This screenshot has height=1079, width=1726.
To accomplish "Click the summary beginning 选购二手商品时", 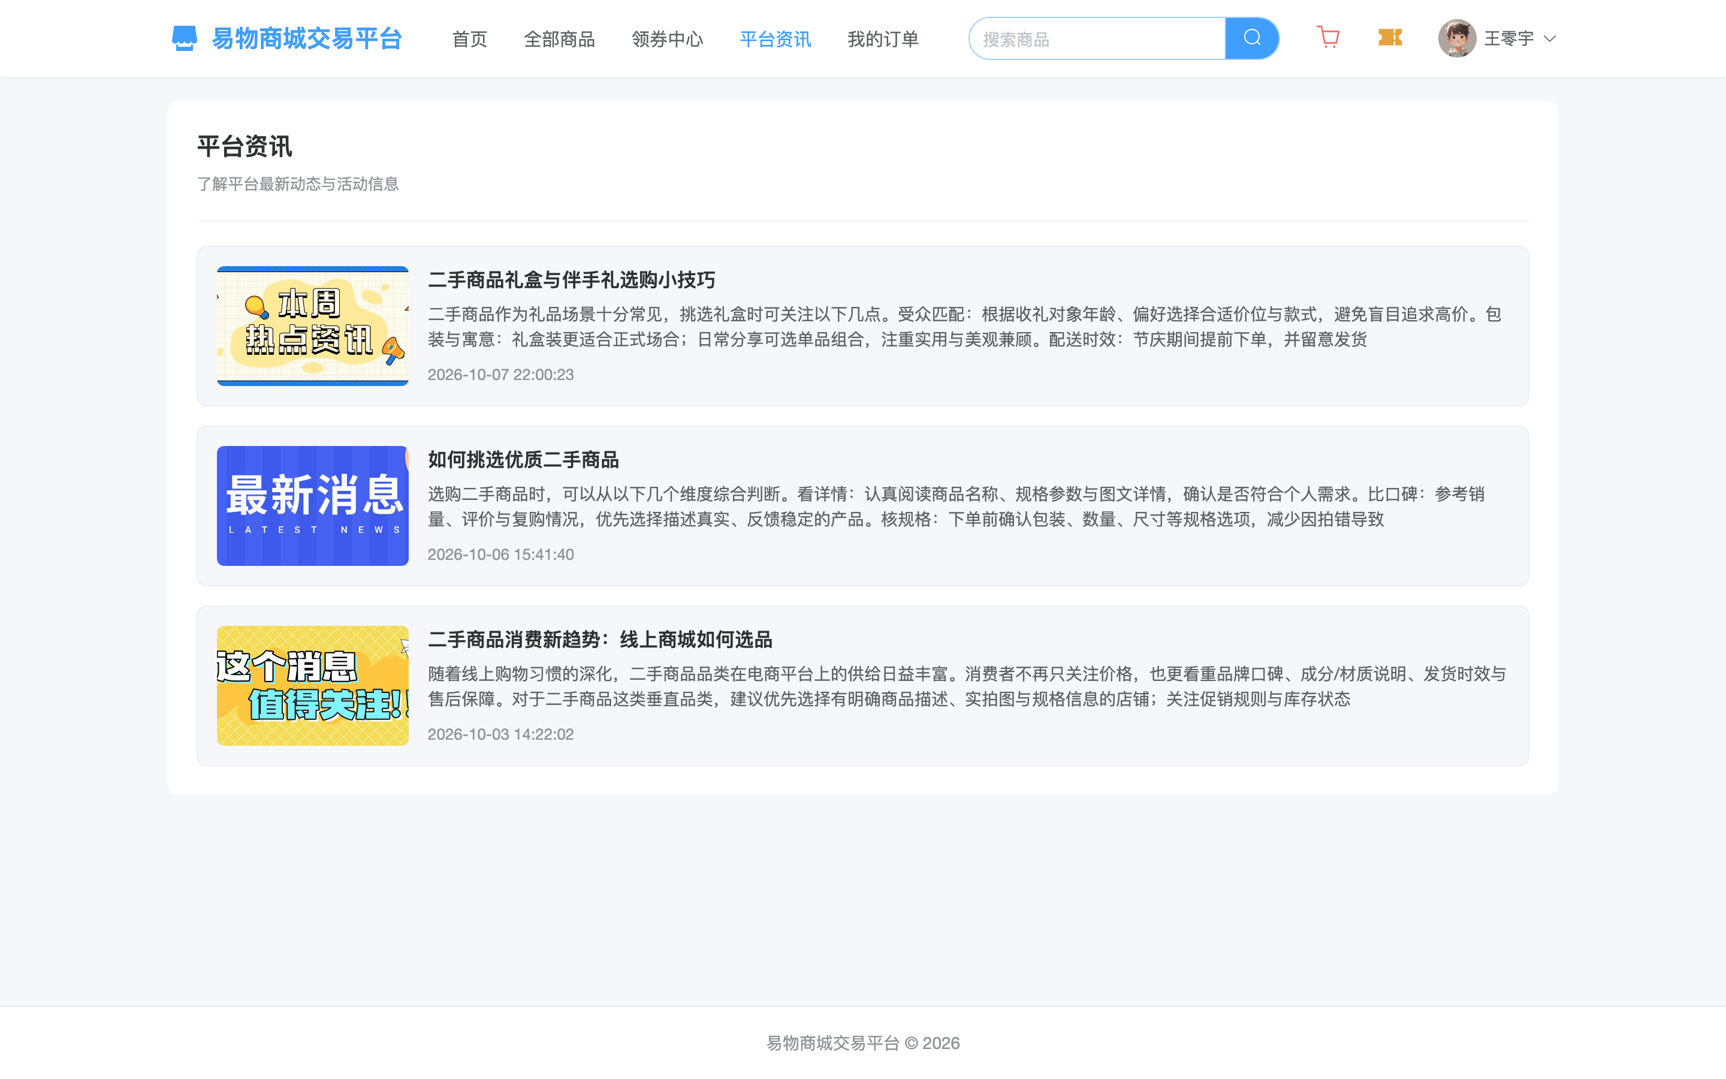I will 956,507.
